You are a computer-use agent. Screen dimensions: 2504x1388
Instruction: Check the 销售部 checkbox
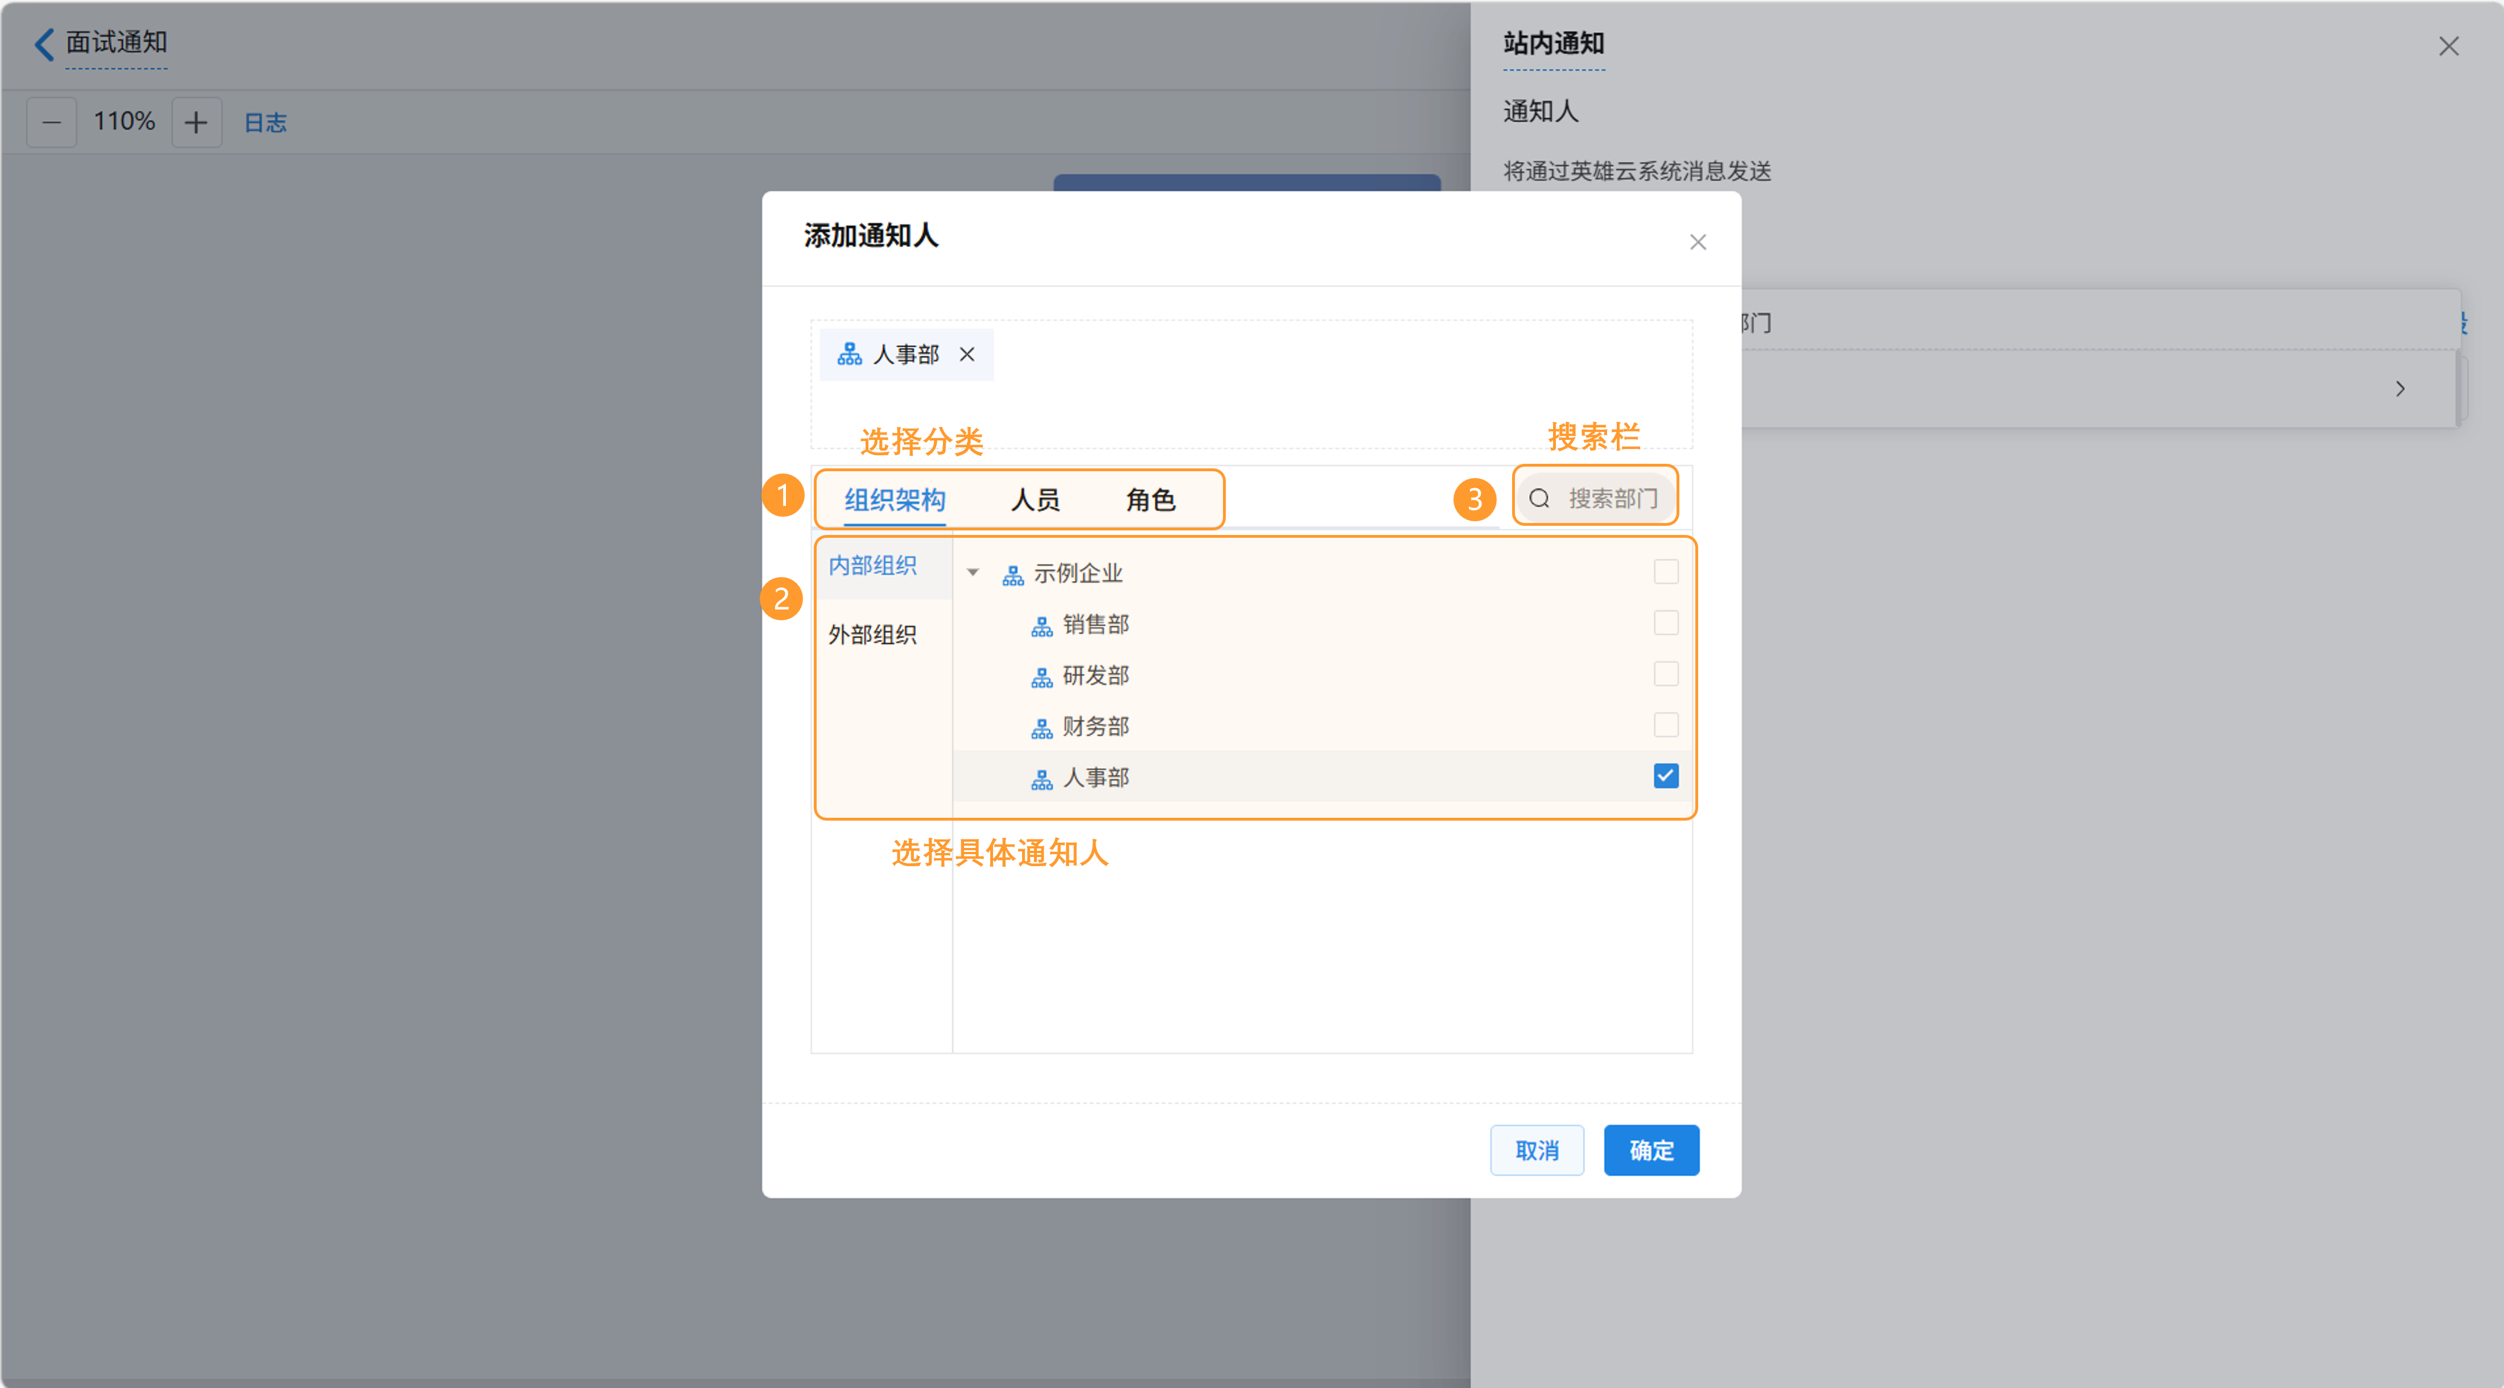[1665, 623]
